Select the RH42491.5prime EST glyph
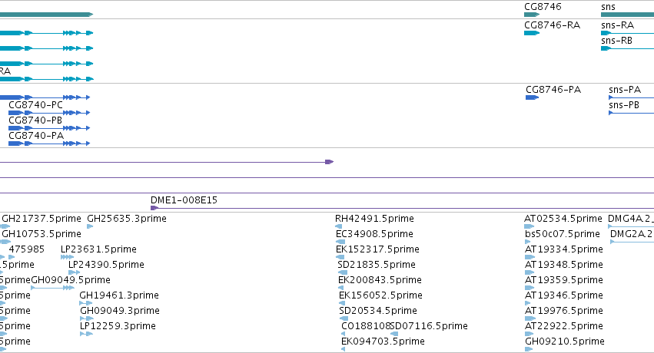This screenshot has height=353, width=654. click(340, 226)
